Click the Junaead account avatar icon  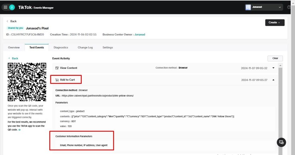(x=248, y=7)
